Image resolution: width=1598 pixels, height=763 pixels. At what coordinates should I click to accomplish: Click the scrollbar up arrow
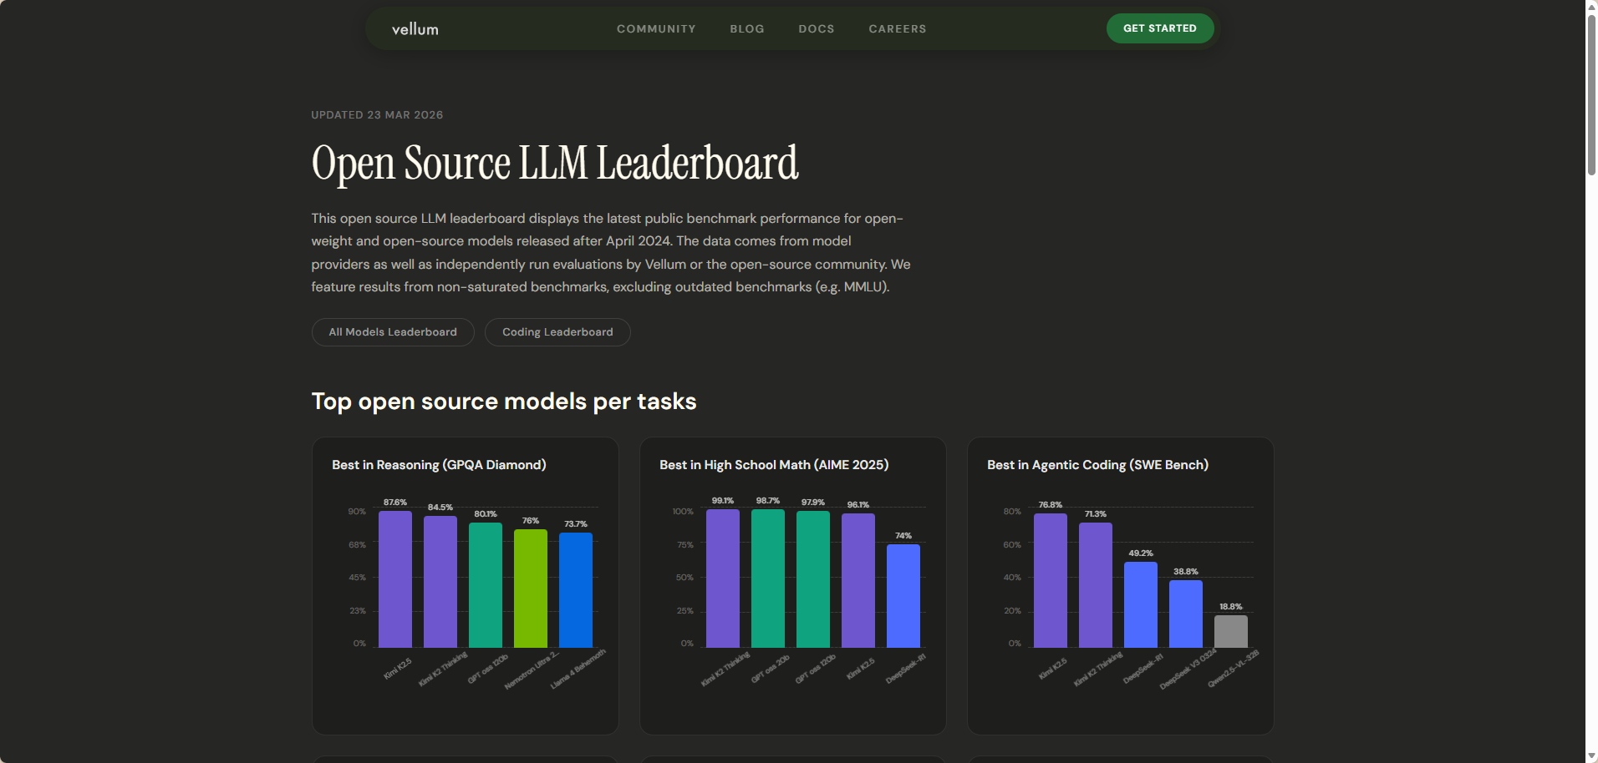click(1591, 6)
